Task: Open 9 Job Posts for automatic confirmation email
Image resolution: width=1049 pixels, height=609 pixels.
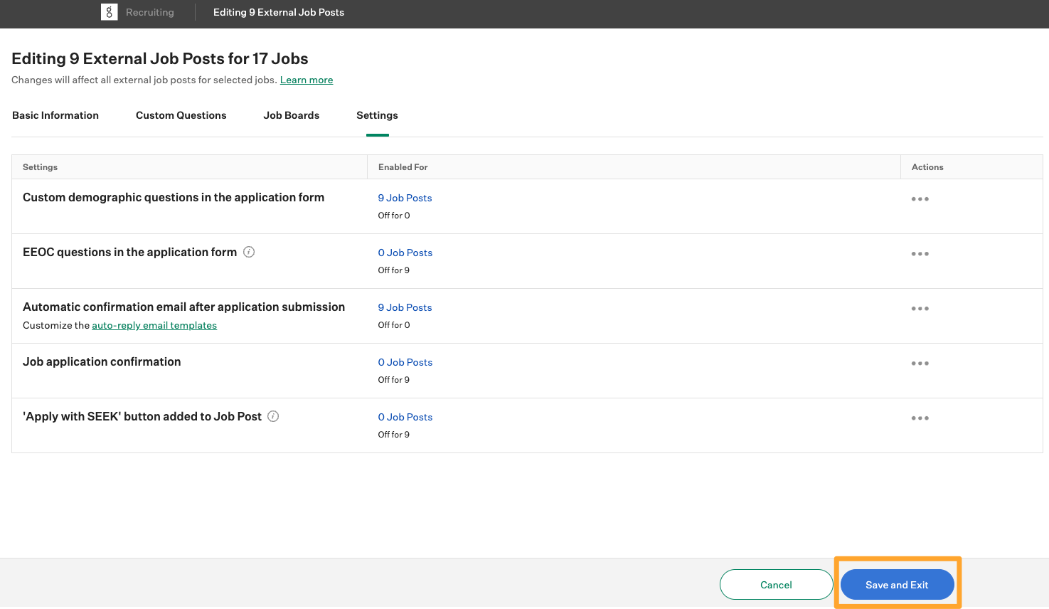Action: pos(405,307)
